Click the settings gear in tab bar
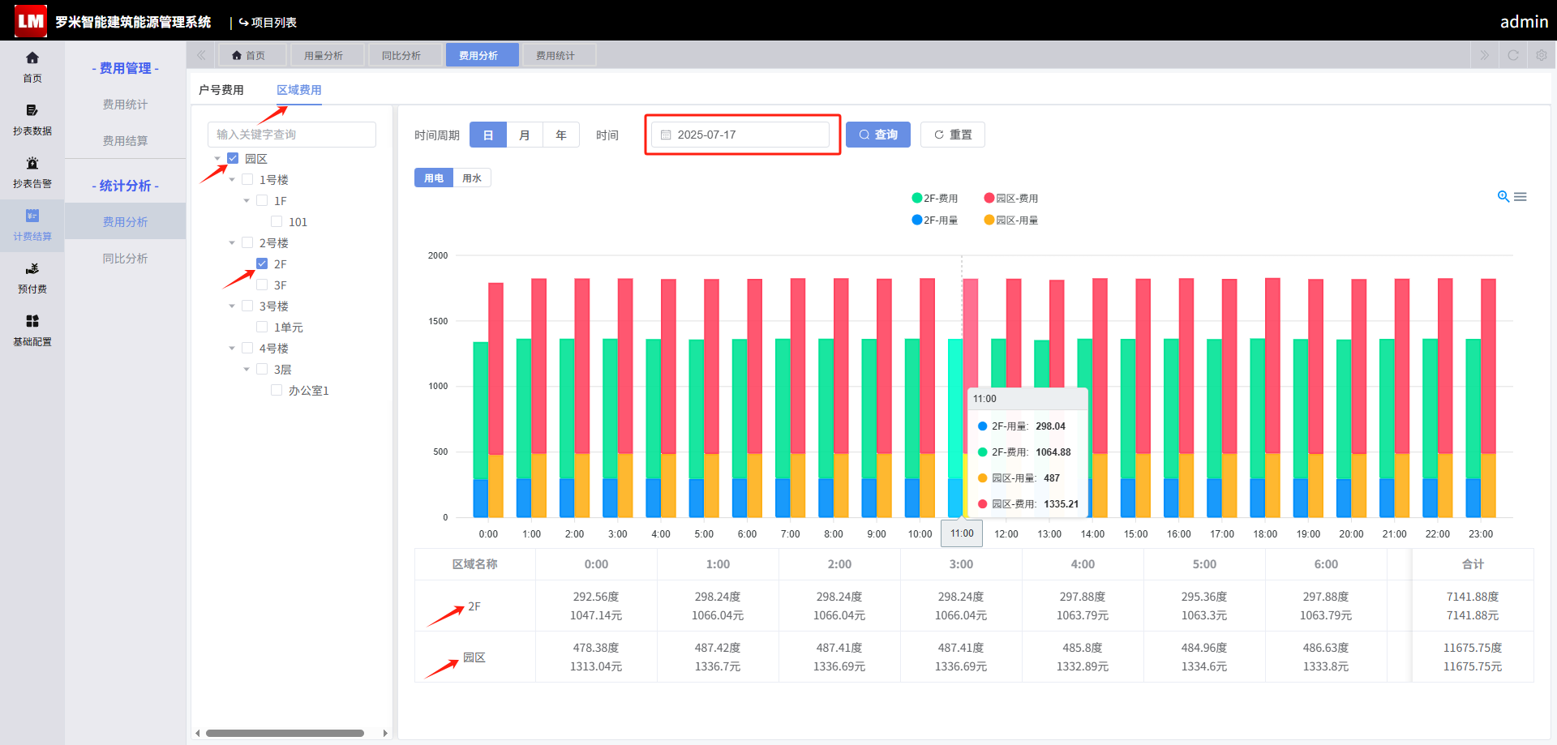 click(1542, 55)
